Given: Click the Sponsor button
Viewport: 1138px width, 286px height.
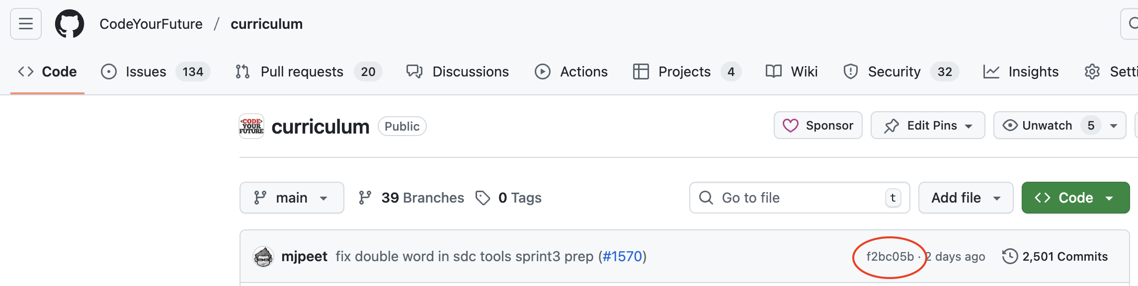Looking at the screenshot, I should click(x=817, y=125).
